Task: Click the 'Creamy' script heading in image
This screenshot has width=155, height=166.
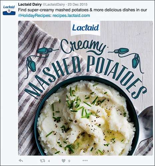Action: pos(83,46)
